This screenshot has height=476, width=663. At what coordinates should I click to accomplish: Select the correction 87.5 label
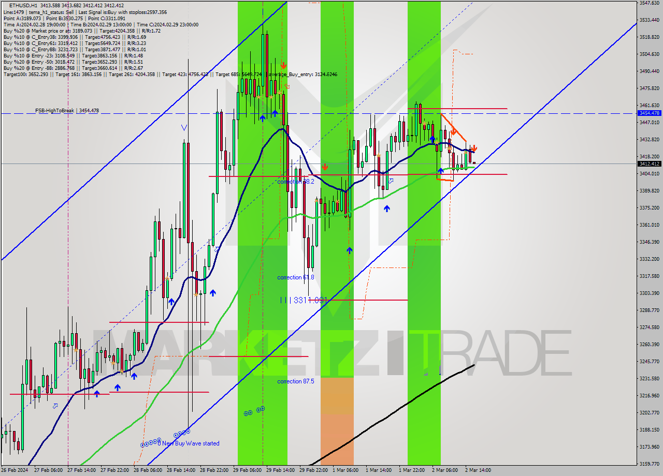click(x=296, y=381)
